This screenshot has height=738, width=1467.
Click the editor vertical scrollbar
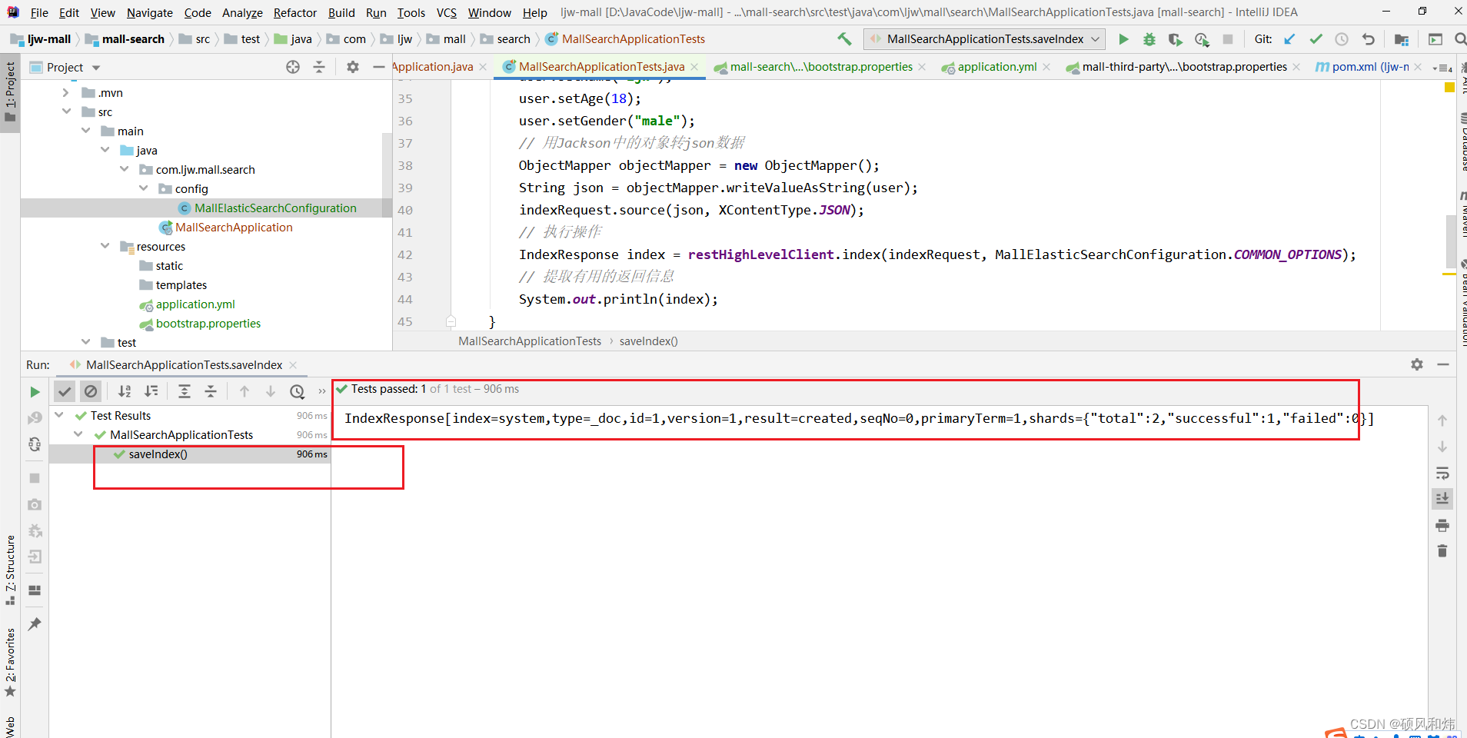click(x=1450, y=240)
